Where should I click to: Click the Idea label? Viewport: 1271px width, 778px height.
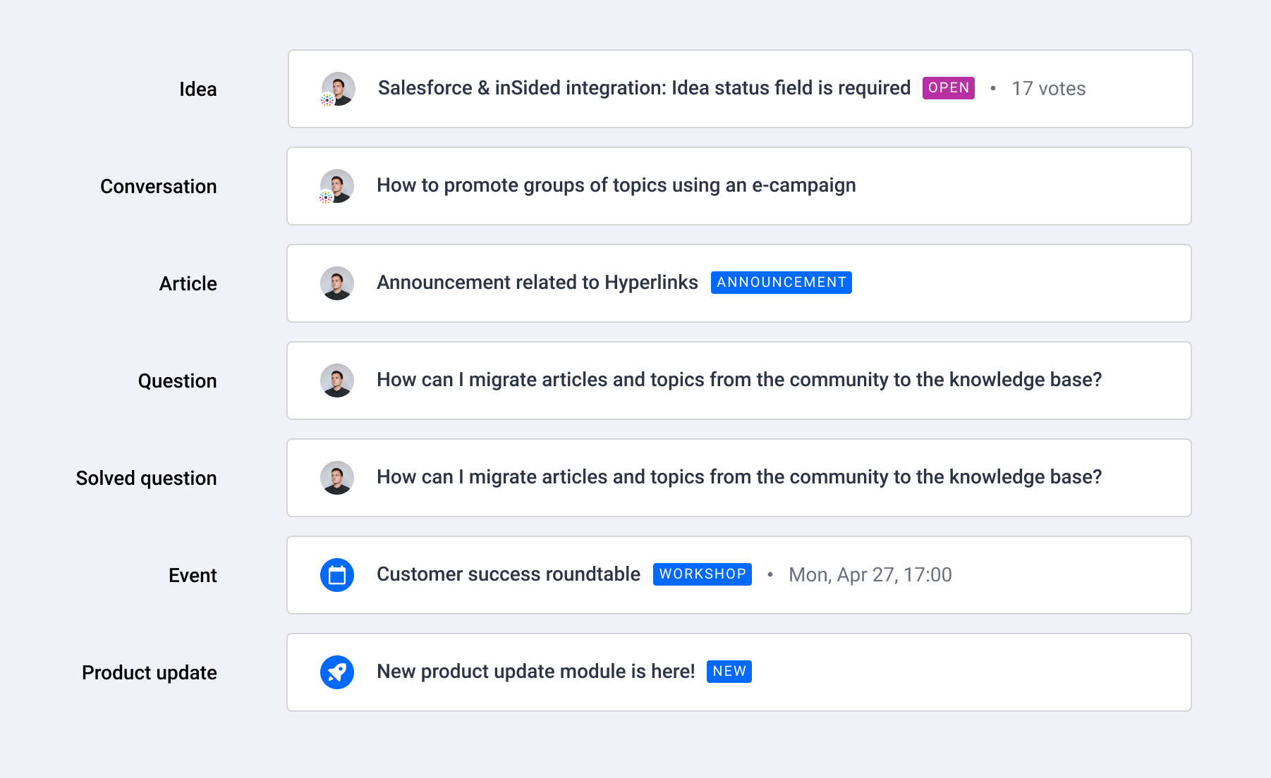tap(197, 89)
